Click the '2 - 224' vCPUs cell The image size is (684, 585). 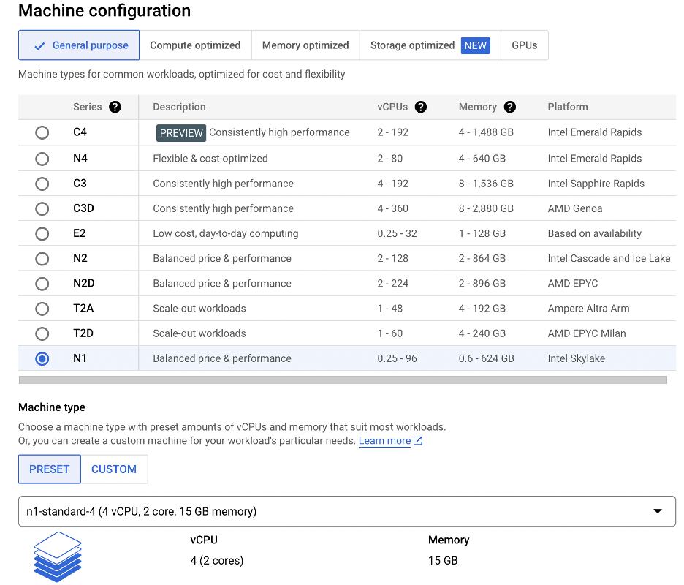coord(393,283)
